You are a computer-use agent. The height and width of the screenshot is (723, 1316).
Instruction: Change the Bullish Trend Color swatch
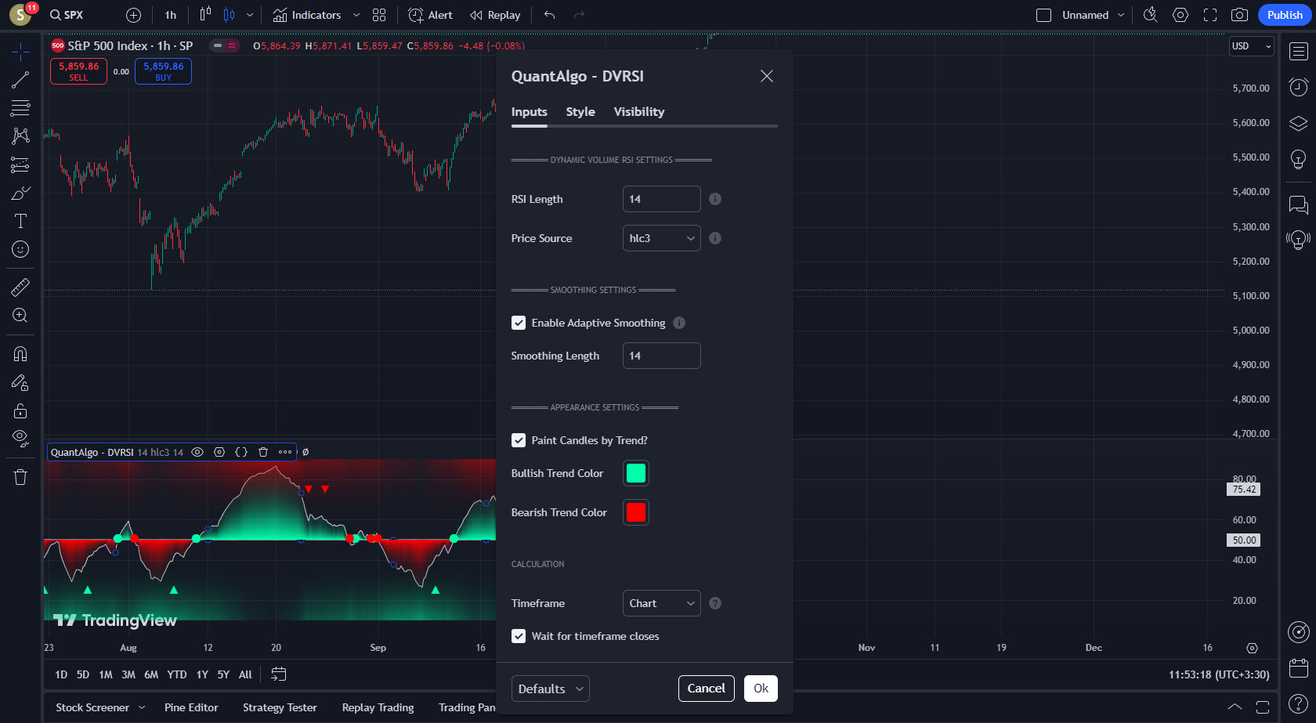(635, 473)
